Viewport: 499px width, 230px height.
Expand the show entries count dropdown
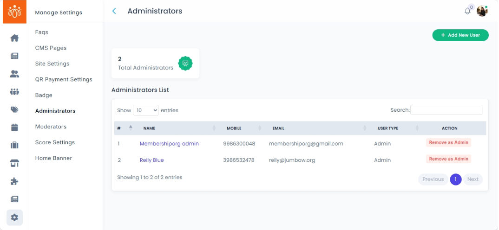coord(145,110)
